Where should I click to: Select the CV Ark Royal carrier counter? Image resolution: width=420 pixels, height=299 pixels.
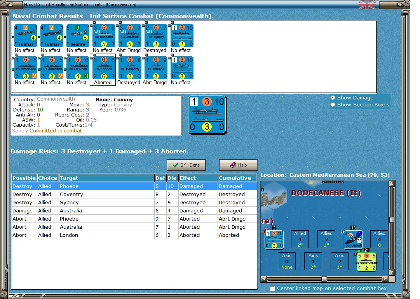[78, 68]
